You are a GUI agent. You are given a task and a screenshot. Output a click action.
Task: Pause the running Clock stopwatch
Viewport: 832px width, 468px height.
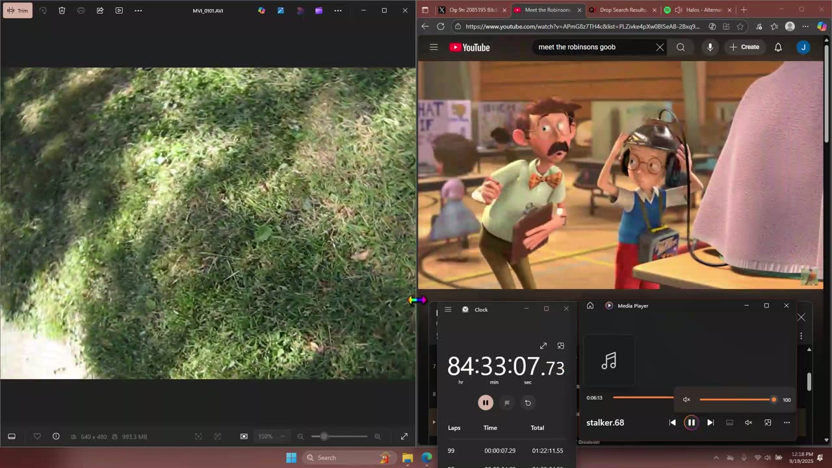[x=486, y=402]
